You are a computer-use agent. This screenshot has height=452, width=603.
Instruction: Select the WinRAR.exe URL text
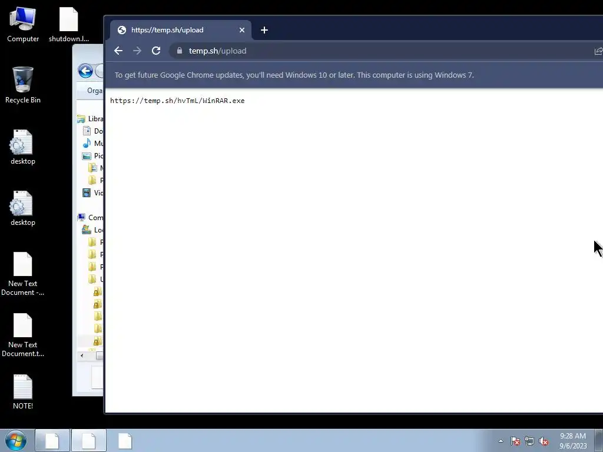[177, 101]
